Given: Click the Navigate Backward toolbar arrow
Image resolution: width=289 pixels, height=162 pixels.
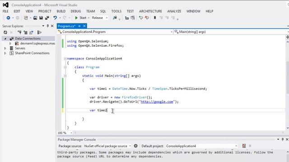Looking at the screenshot, I should click(8, 18).
